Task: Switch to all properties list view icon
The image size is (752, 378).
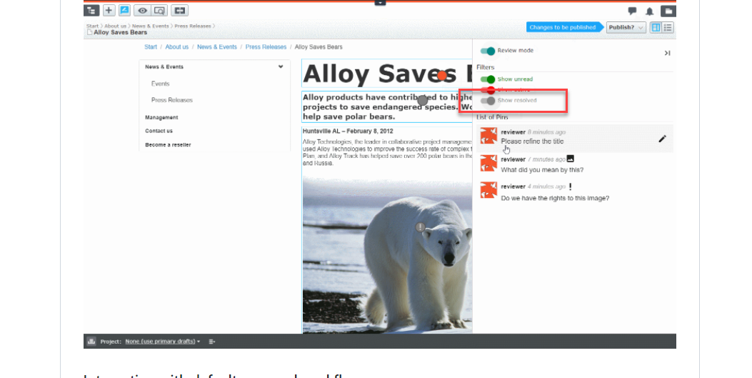Action: click(x=668, y=27)
